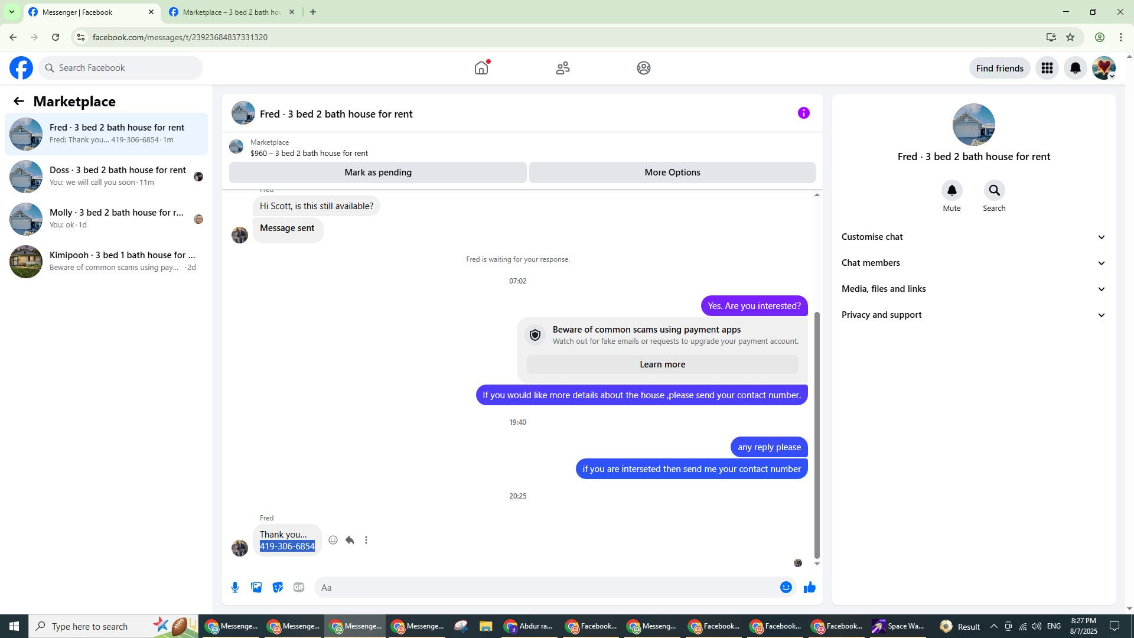Click the chat conversation scrollbar

click(x=817, y=435)
